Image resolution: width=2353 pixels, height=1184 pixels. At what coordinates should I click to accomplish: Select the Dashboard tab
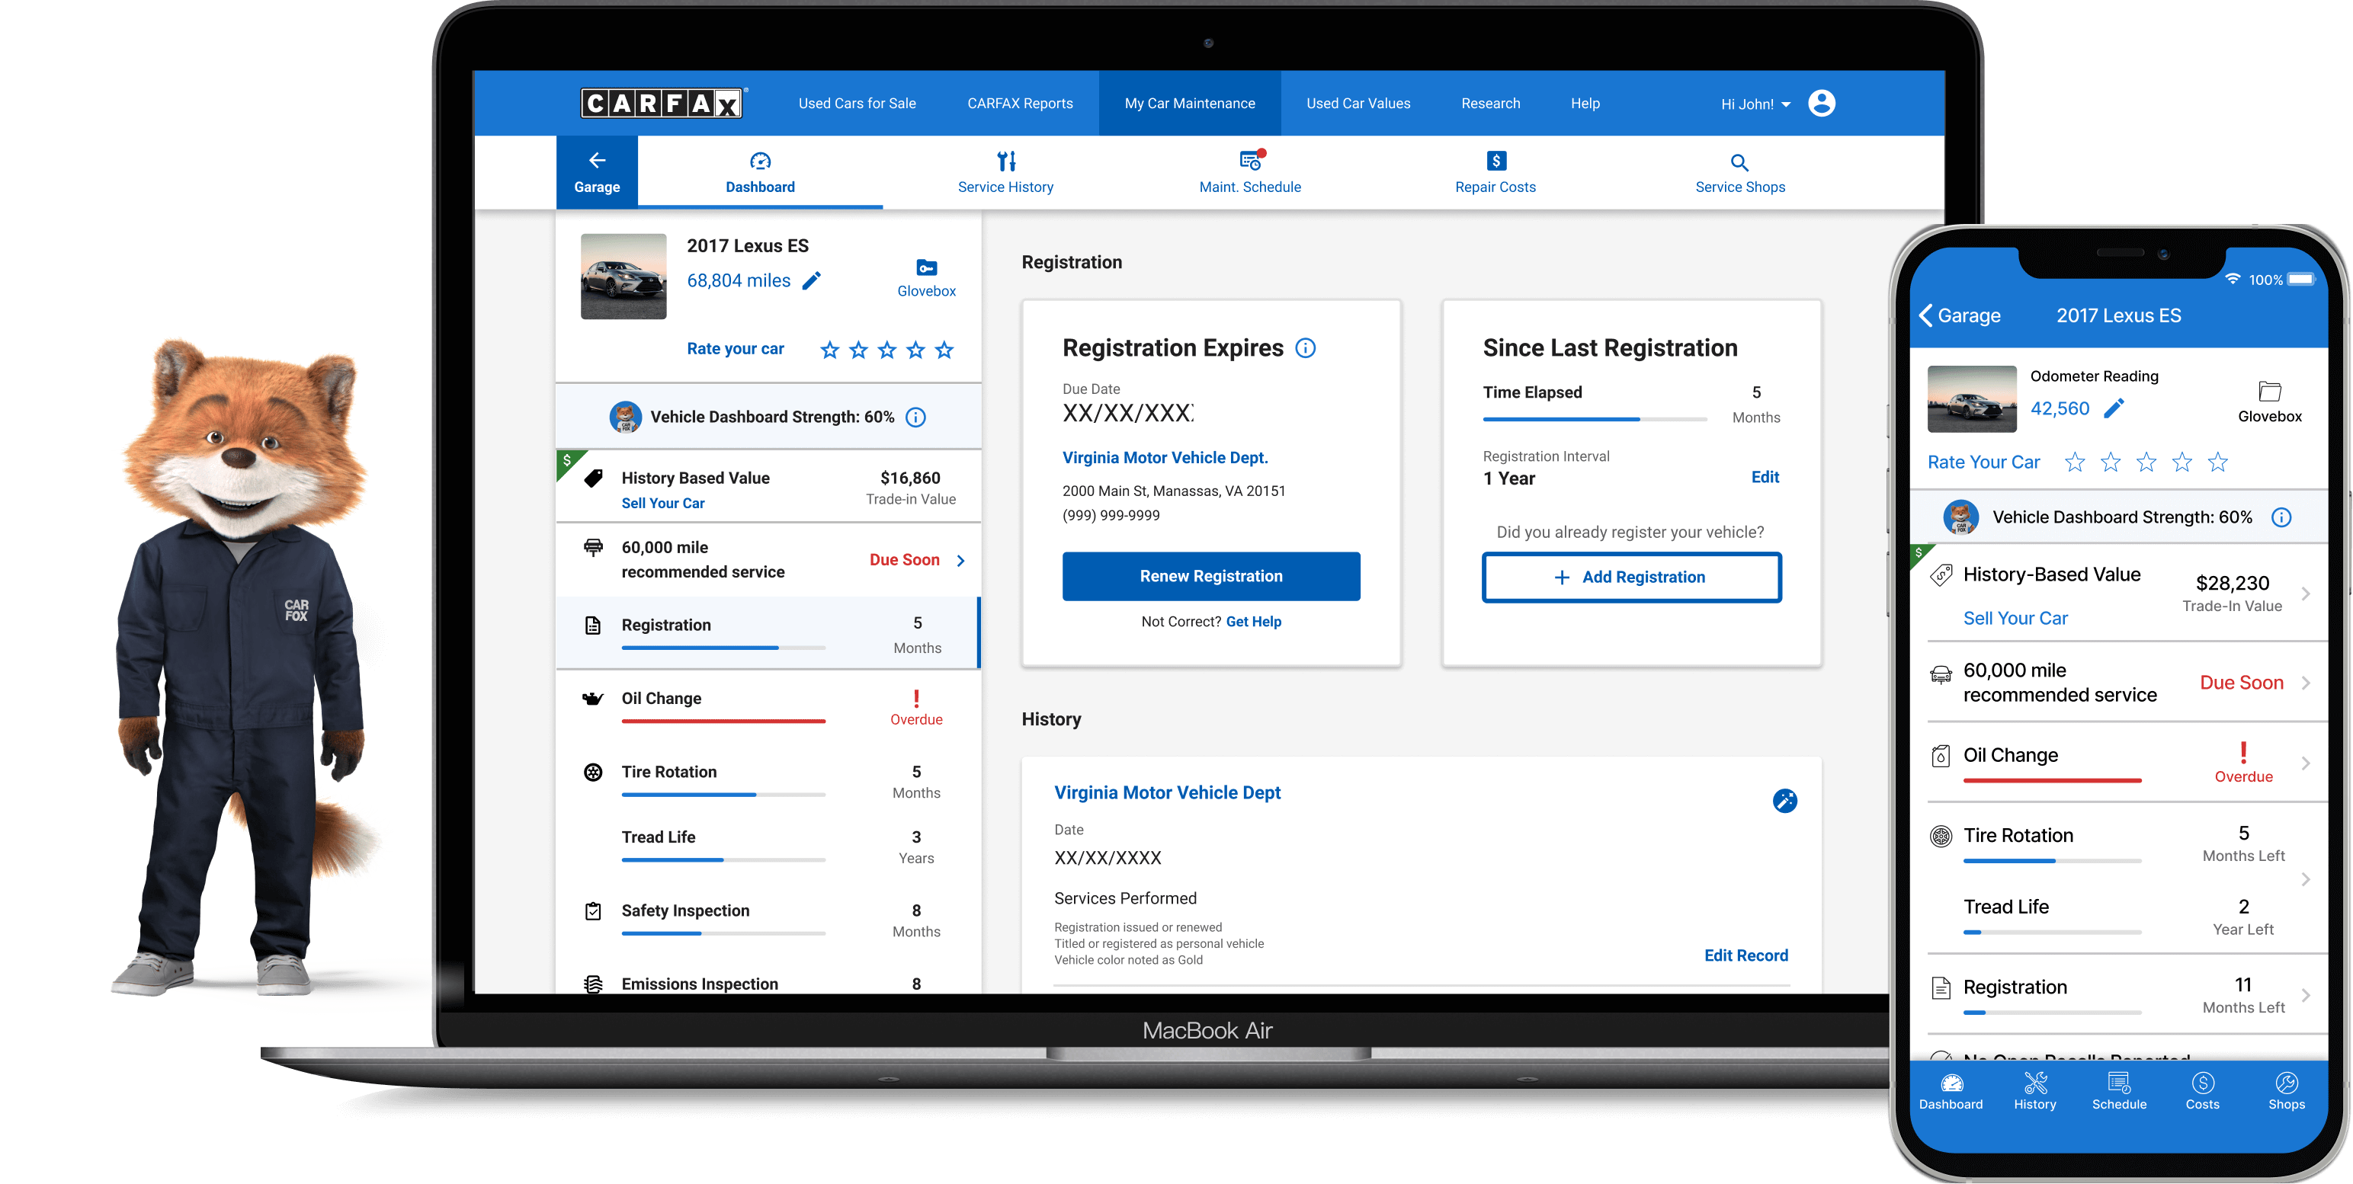pyautogui.click(x=759, y=174)
